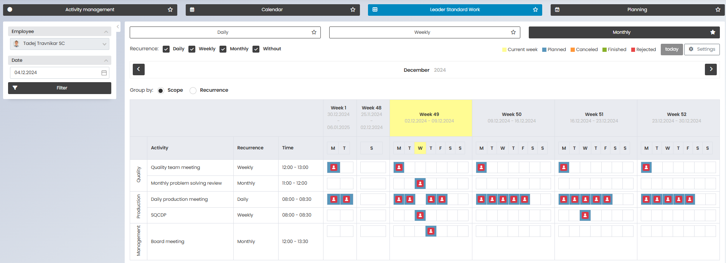Viewport: 726px width, 263px height.
Task: Click the today button
Action: tap(672, 49)
